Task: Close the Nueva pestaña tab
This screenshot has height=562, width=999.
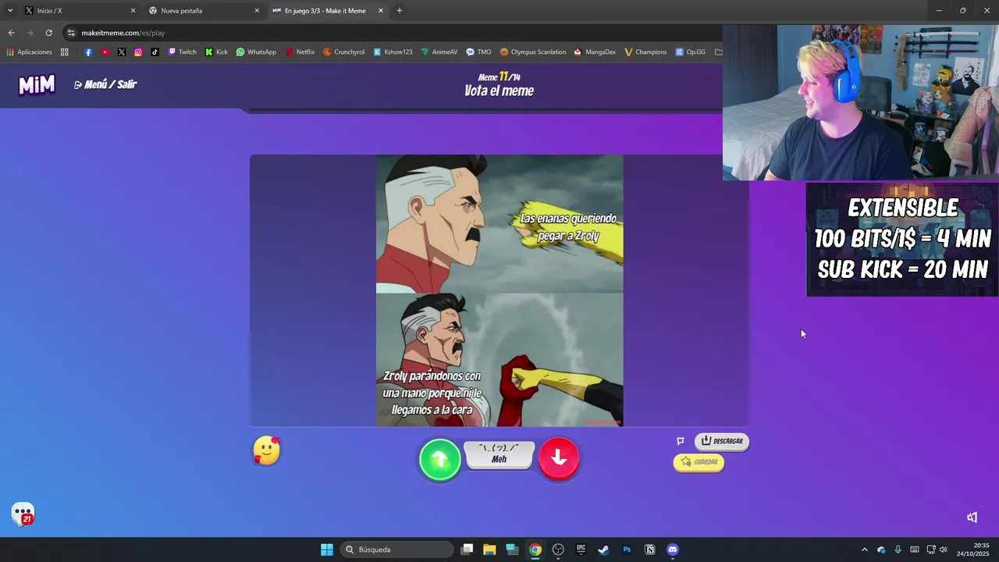Action: pos(257,11)
